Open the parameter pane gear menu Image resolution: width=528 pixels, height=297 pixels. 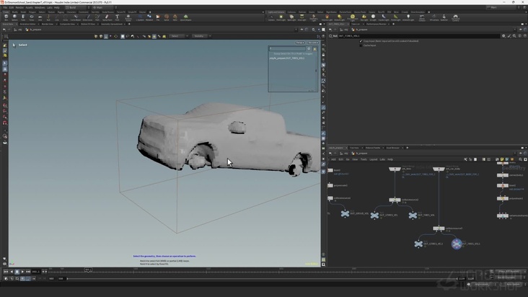click(503, 36)
